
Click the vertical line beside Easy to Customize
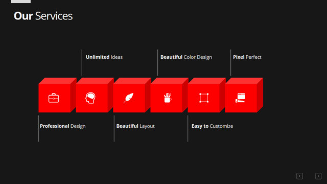188,128
